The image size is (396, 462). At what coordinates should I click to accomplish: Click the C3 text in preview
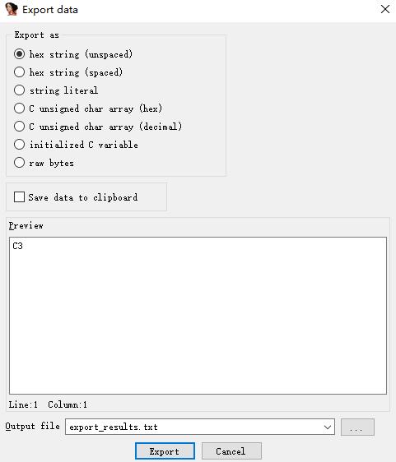pyautogui.click(x=18, y=246)
